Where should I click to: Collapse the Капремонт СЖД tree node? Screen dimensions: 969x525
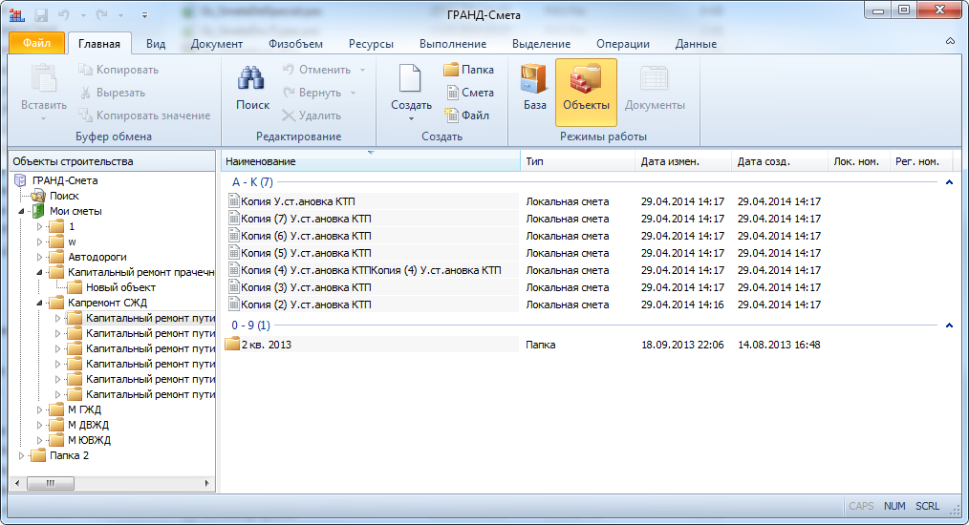(39, 303)
